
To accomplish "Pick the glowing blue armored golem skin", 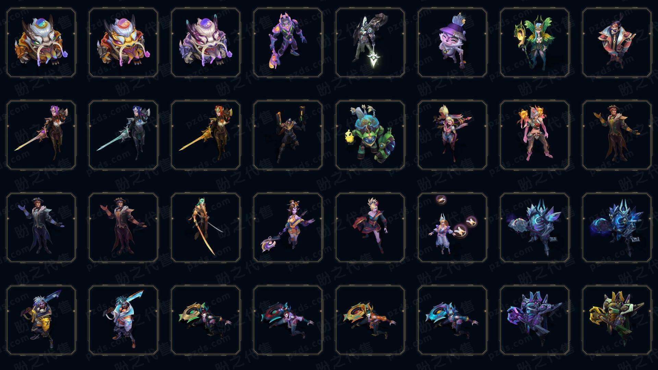I will coord(617,227).
